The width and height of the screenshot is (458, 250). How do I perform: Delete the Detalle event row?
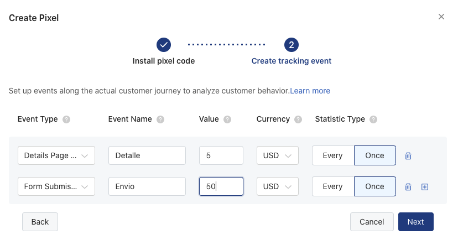tap(408, 155)
